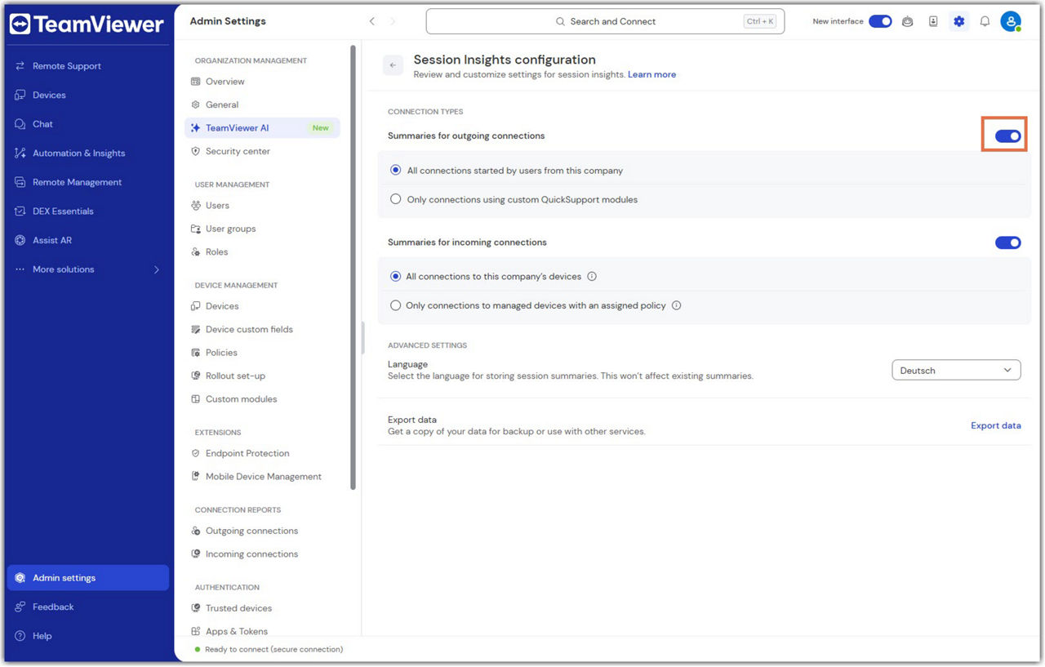Click the back arrow beside Session Insights configuration
This screenshot has height=667, width=1045.
click(x=393, y=65)
